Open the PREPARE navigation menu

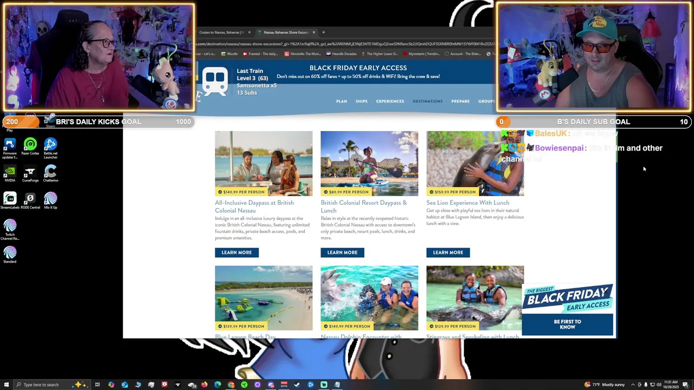460,101
